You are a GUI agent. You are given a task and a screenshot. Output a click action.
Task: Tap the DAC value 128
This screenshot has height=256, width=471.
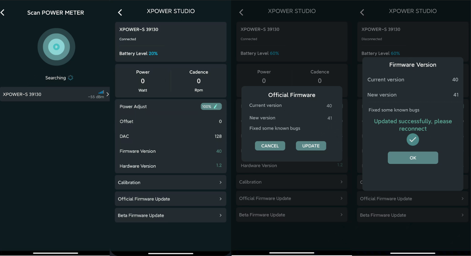[x=218, y=136]
